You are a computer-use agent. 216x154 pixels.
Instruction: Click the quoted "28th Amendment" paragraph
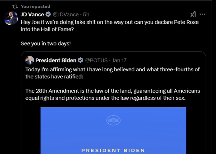point(113,94)
